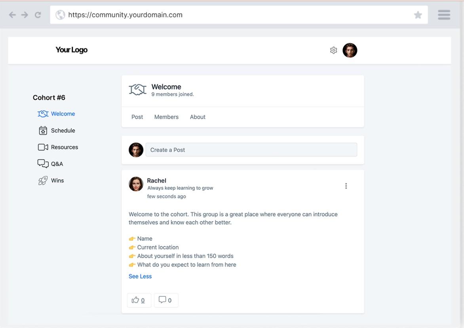Open the browser hamburger menu
The height and width of the screenshot is (328, 464).
click(x=444, y=15)
